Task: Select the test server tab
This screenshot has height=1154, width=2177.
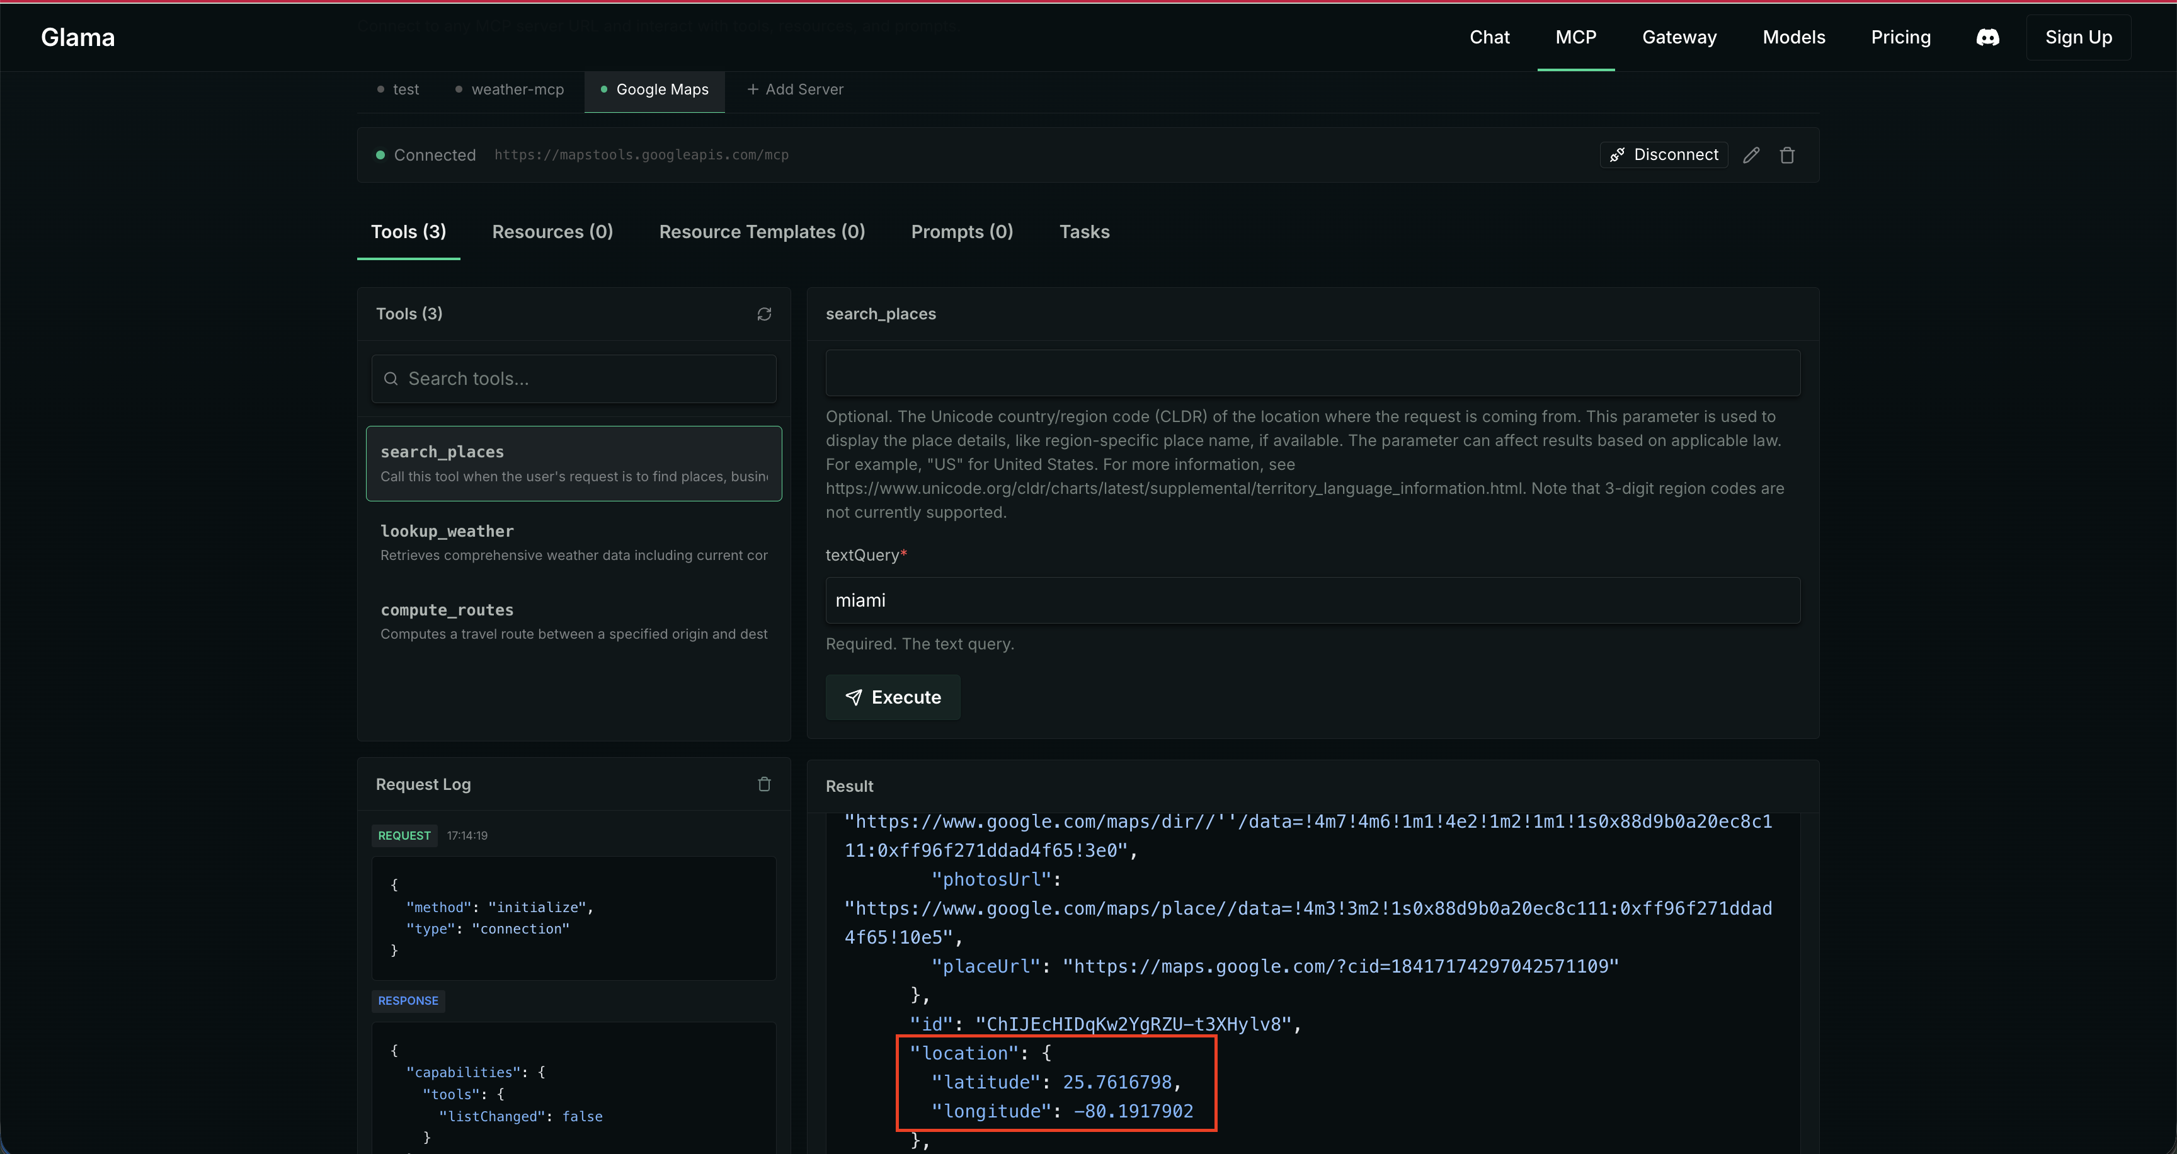Action: pos(406,89)
